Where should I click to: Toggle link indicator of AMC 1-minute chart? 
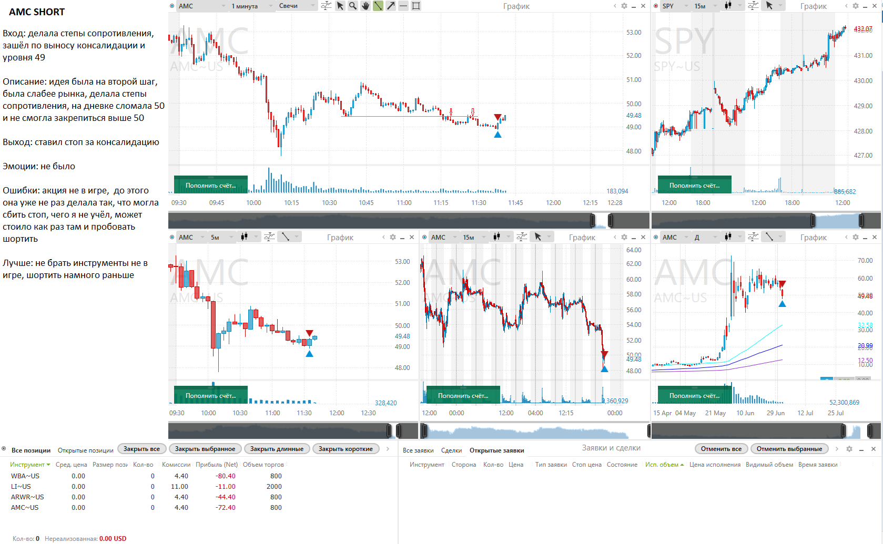pos(172,6)
